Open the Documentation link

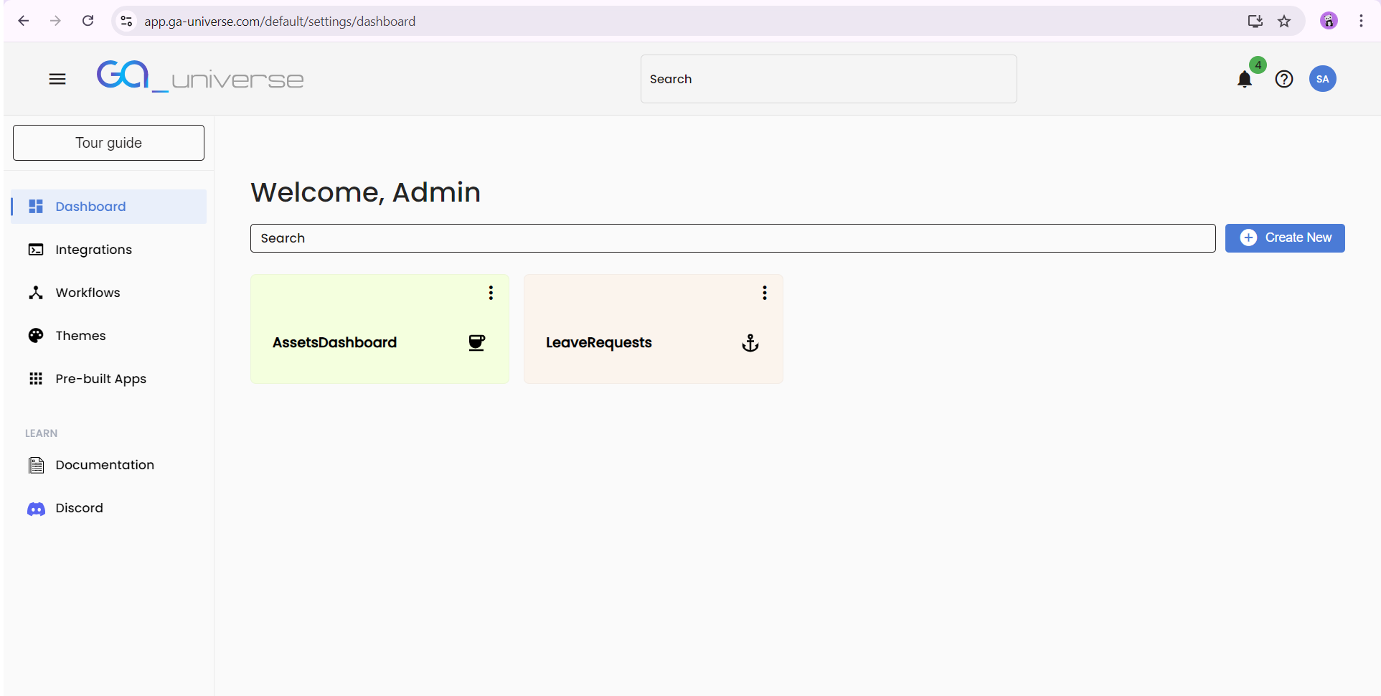pyautogui.click(x=109, y=465)
